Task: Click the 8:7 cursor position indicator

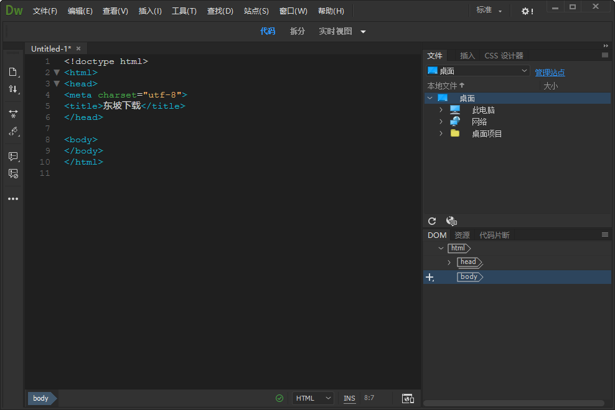Action: click(369, 398)
